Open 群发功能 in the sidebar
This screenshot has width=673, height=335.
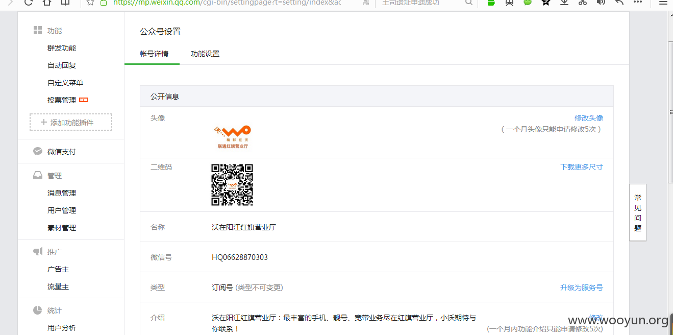62,48
